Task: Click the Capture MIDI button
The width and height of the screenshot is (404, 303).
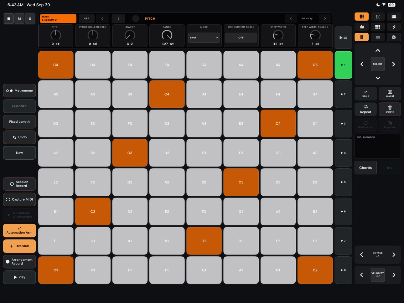Action: tap(19, 199)
